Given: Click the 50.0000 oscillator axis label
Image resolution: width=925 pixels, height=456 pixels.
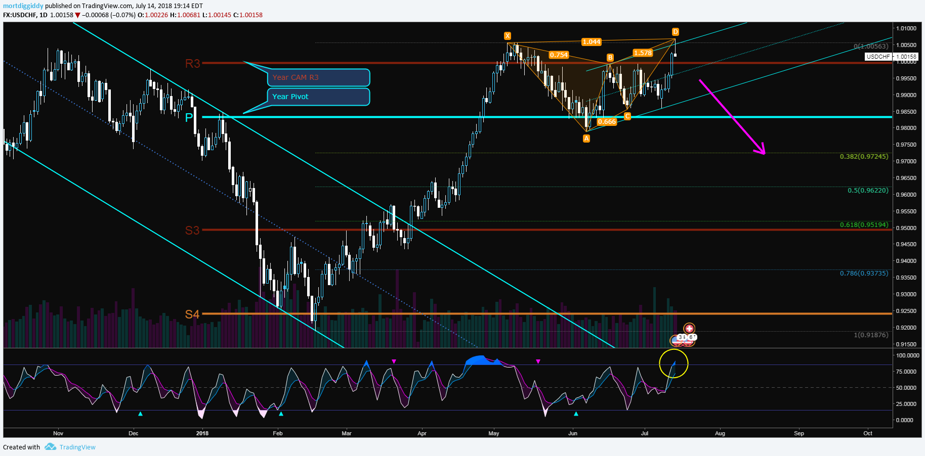Looking at the screenshot, I should click(x=906, y=388).
